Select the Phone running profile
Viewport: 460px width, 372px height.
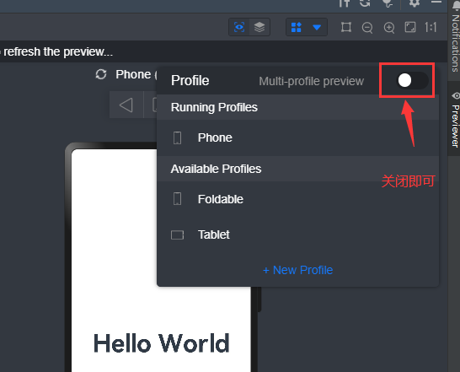[x=297, y=137]
